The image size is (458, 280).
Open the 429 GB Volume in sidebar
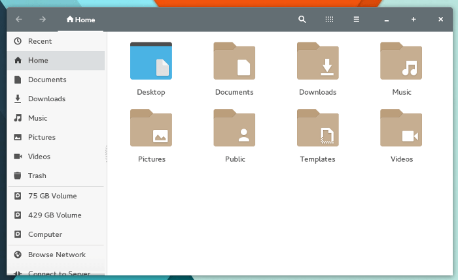tap(56, 215)
